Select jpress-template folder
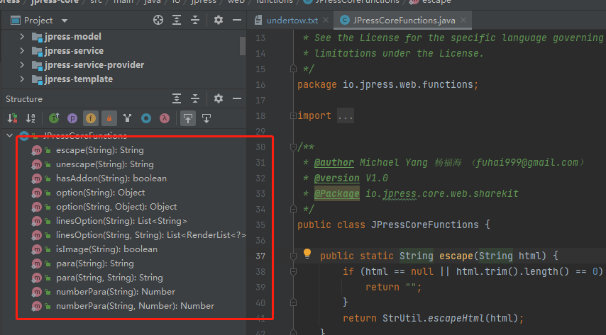Screen dimensions: 606x335 pos(79,79)
